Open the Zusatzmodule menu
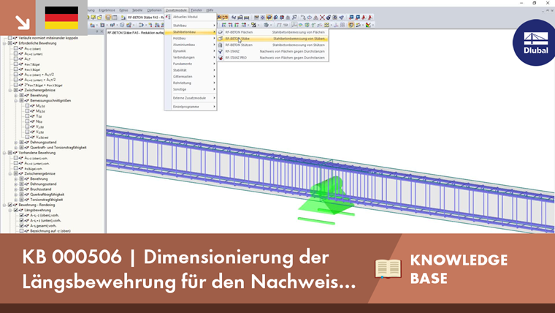 (176, 10)
